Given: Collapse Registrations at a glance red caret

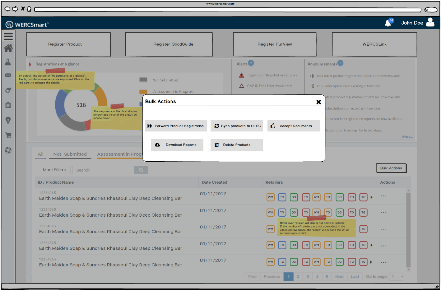Looking at the screenshot, I should (x=30, y=64).
